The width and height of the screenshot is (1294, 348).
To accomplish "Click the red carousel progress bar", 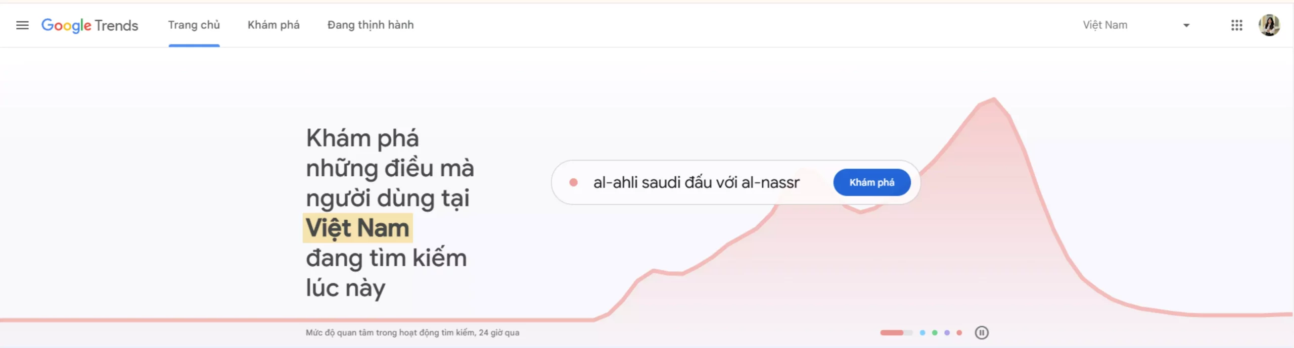I will point(892,333).
